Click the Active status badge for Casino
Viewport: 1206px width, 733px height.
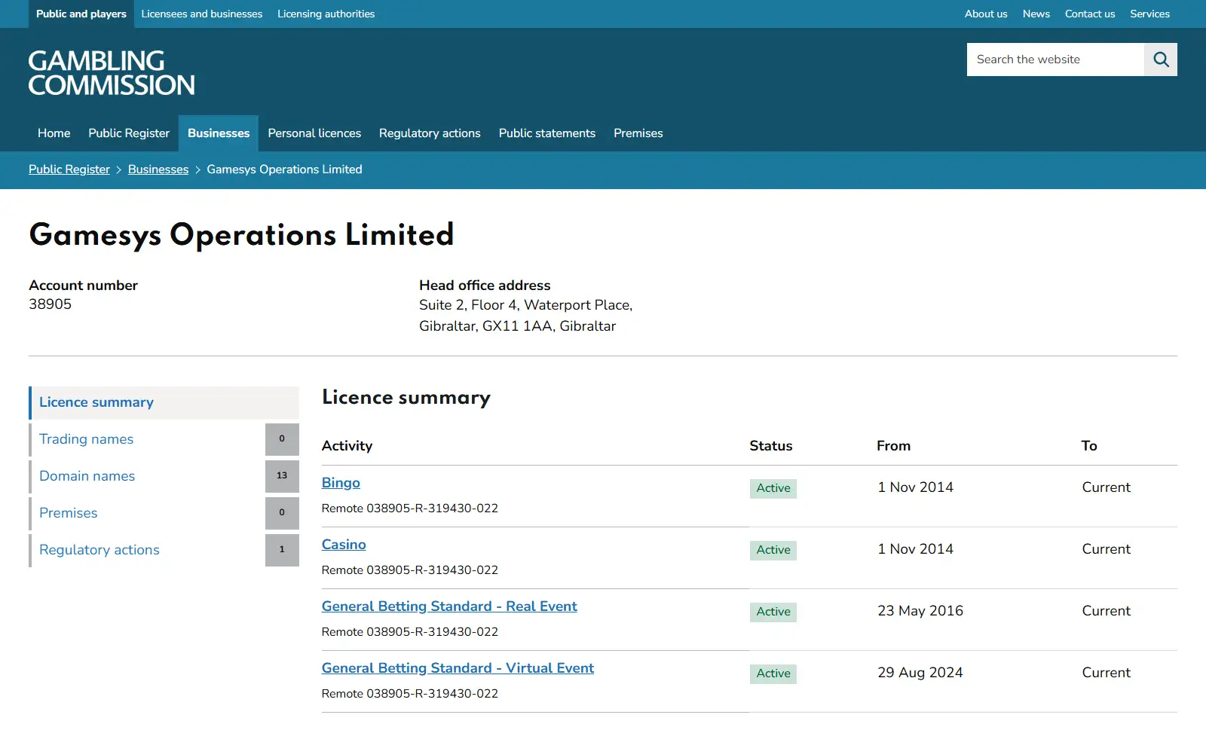[773, 550]
